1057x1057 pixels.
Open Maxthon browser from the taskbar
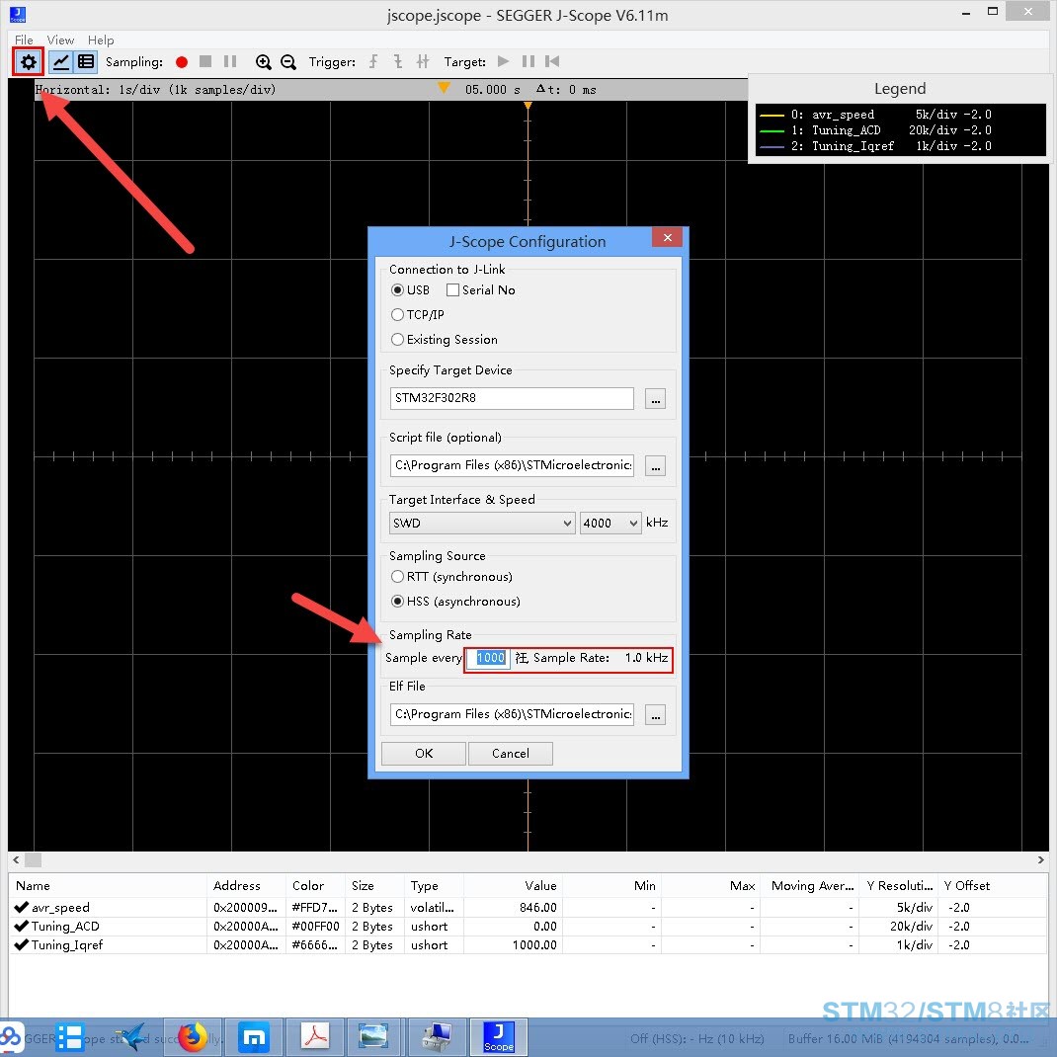point(254,1037)
